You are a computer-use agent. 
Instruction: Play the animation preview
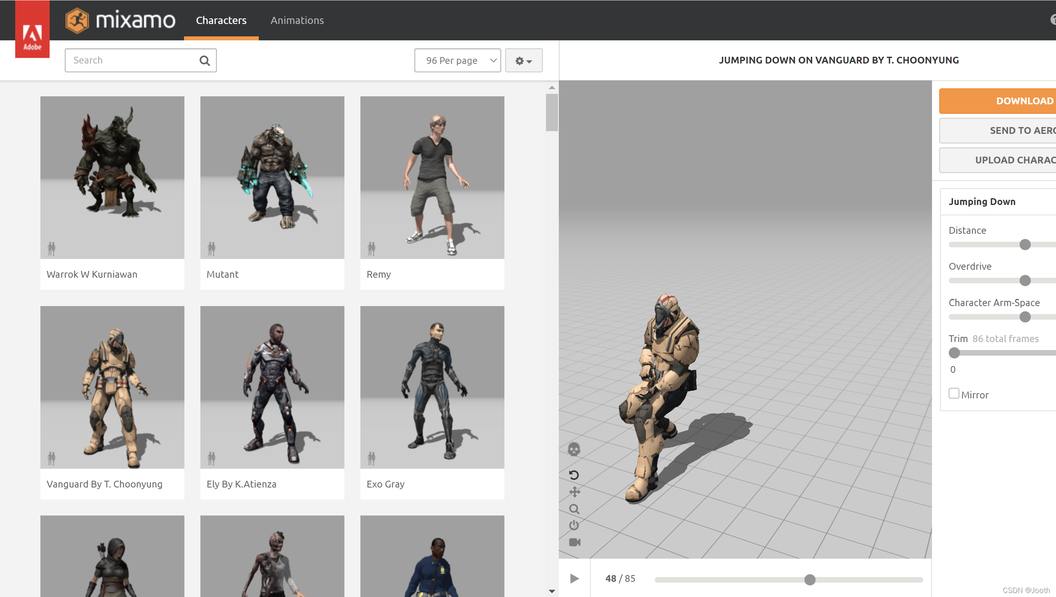[574, 578]
